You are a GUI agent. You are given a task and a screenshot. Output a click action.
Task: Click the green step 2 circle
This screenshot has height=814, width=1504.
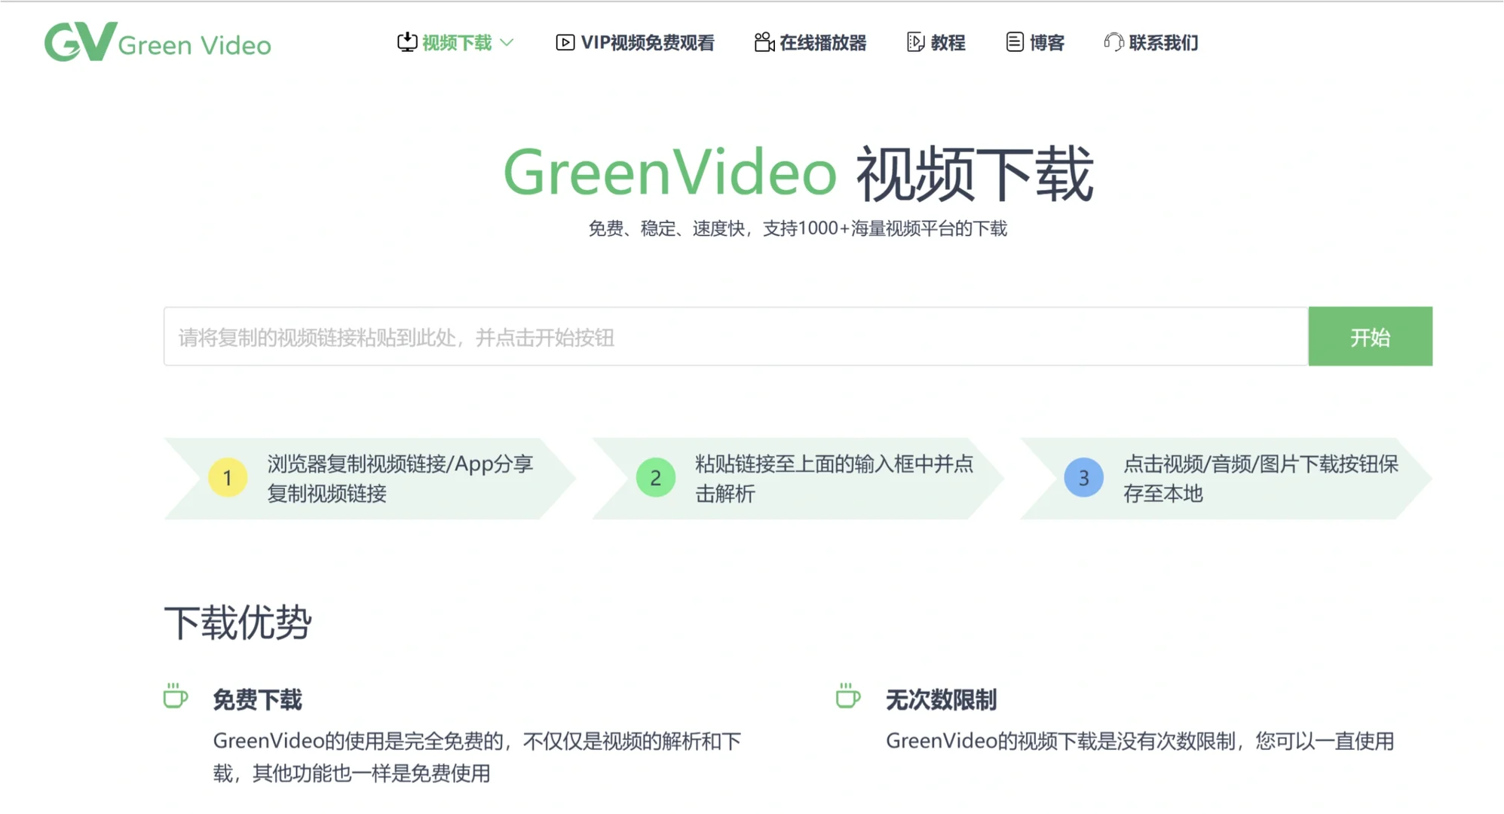[x=654, y=478]
